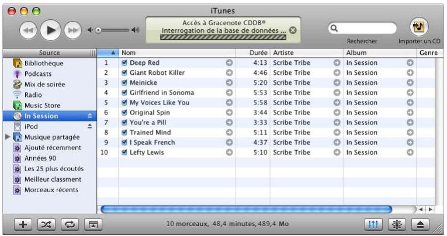Image resolution: width=447 pixels, height=236 pixels.
Task: Click the fast-forward/next track button
Action: [72, 30]
